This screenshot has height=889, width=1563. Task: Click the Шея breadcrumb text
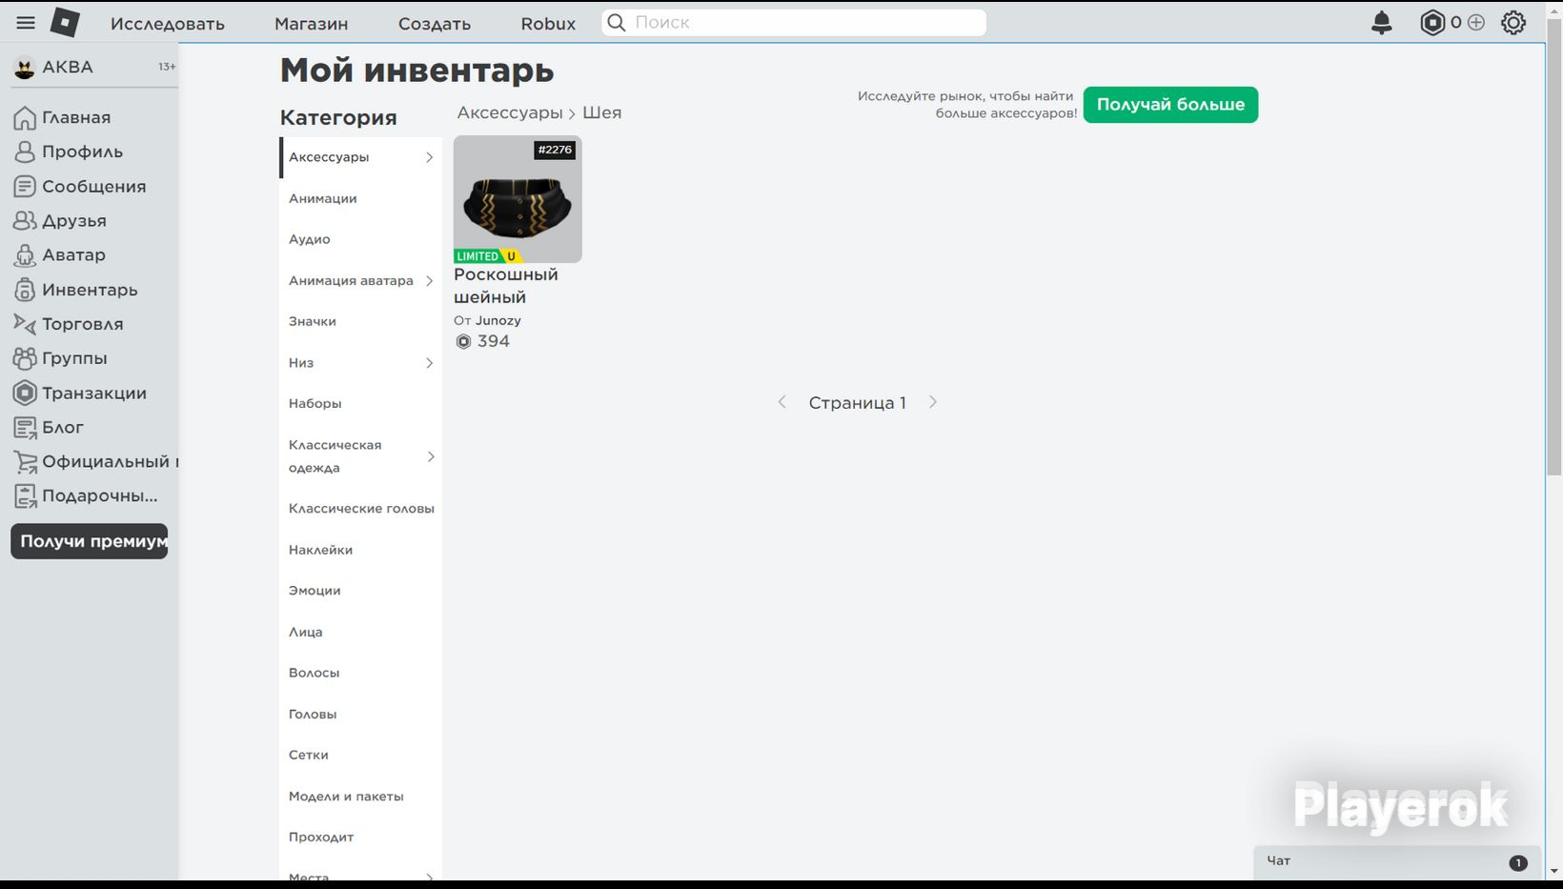pos(601,112)
